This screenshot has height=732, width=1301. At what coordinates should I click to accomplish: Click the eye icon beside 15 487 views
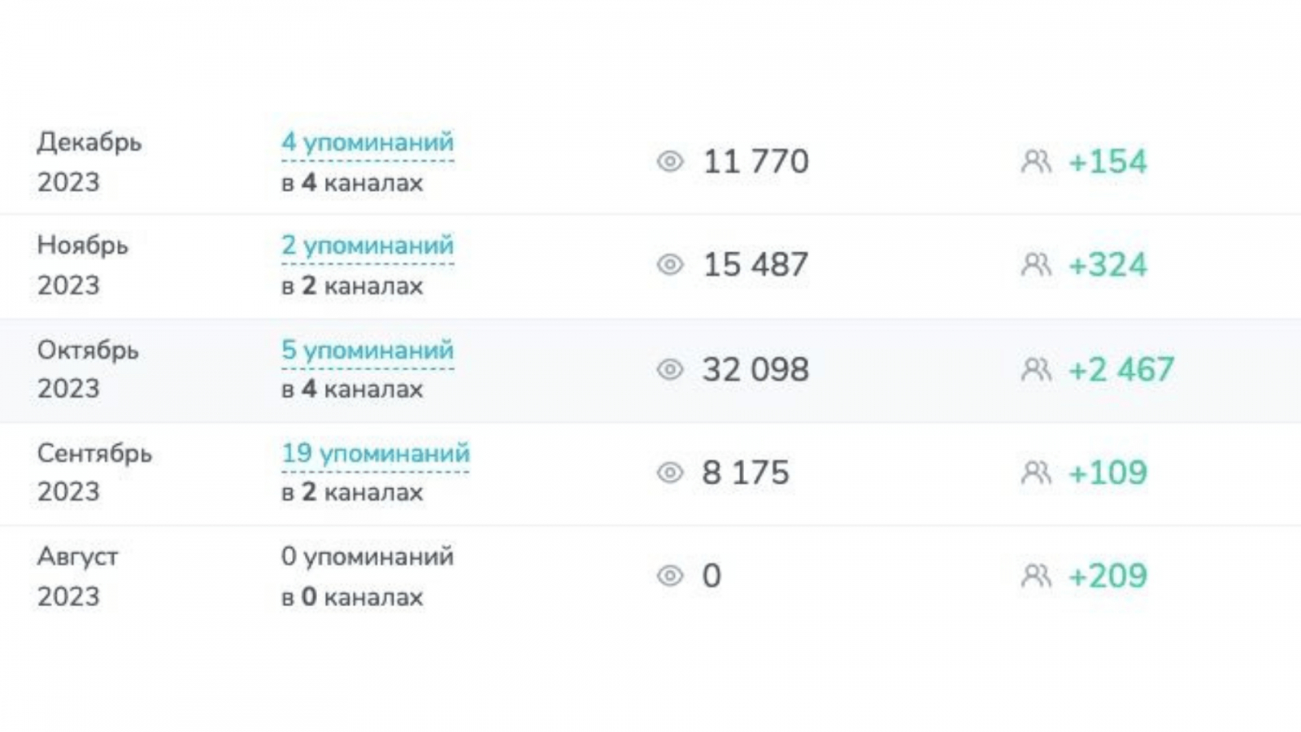[x=670, y=264]
